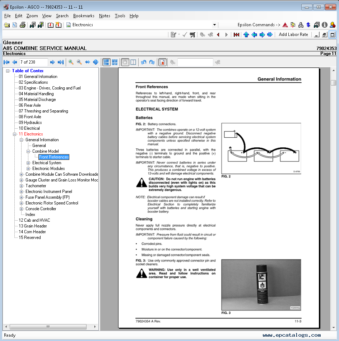Open a book with the folder icon
Screen dimensions: 339x341
pyautogui.click(x=7, y=25)
